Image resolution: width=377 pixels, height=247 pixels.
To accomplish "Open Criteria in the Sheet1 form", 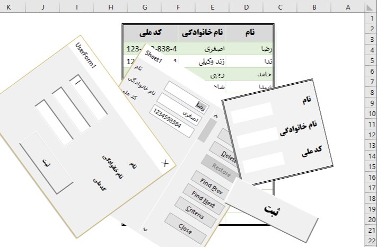I will pos(195,212).
